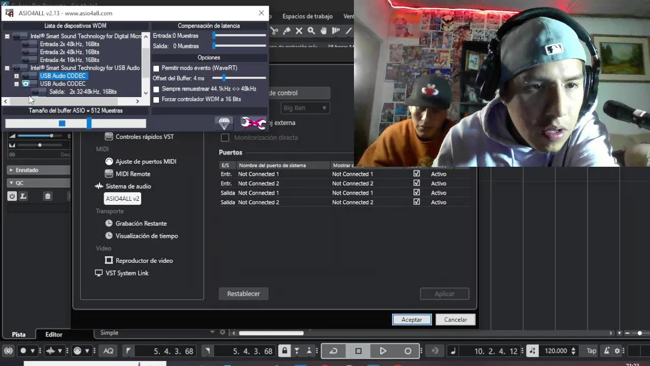Select the Erase X tool
Image resolution: width=650 pixels, height=366 pixels.
[299, 31]
